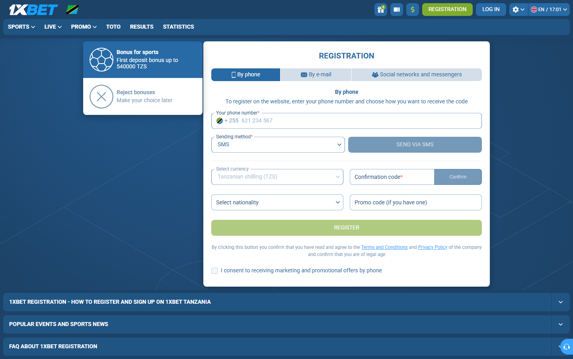The image size is (573, 359).
Task: Open the EN language and time selector
Action: [549, 10]
